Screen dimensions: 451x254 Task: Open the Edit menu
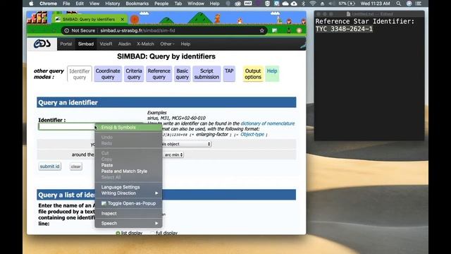[x=80, y=4]
